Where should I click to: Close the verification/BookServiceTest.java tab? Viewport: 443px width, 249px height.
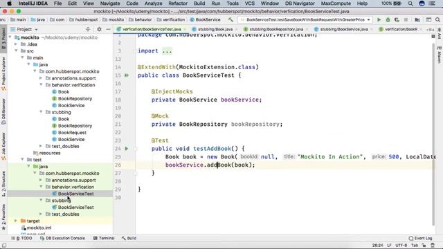point(185,29)
